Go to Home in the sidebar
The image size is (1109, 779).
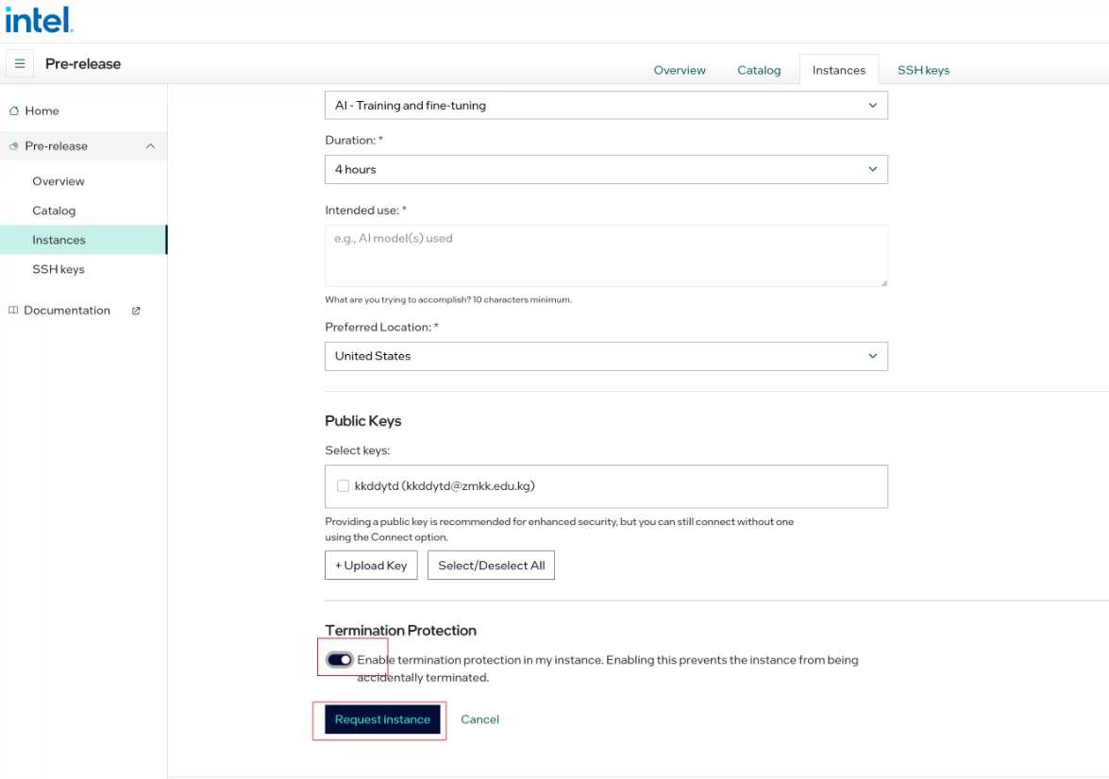pos(42,111)
